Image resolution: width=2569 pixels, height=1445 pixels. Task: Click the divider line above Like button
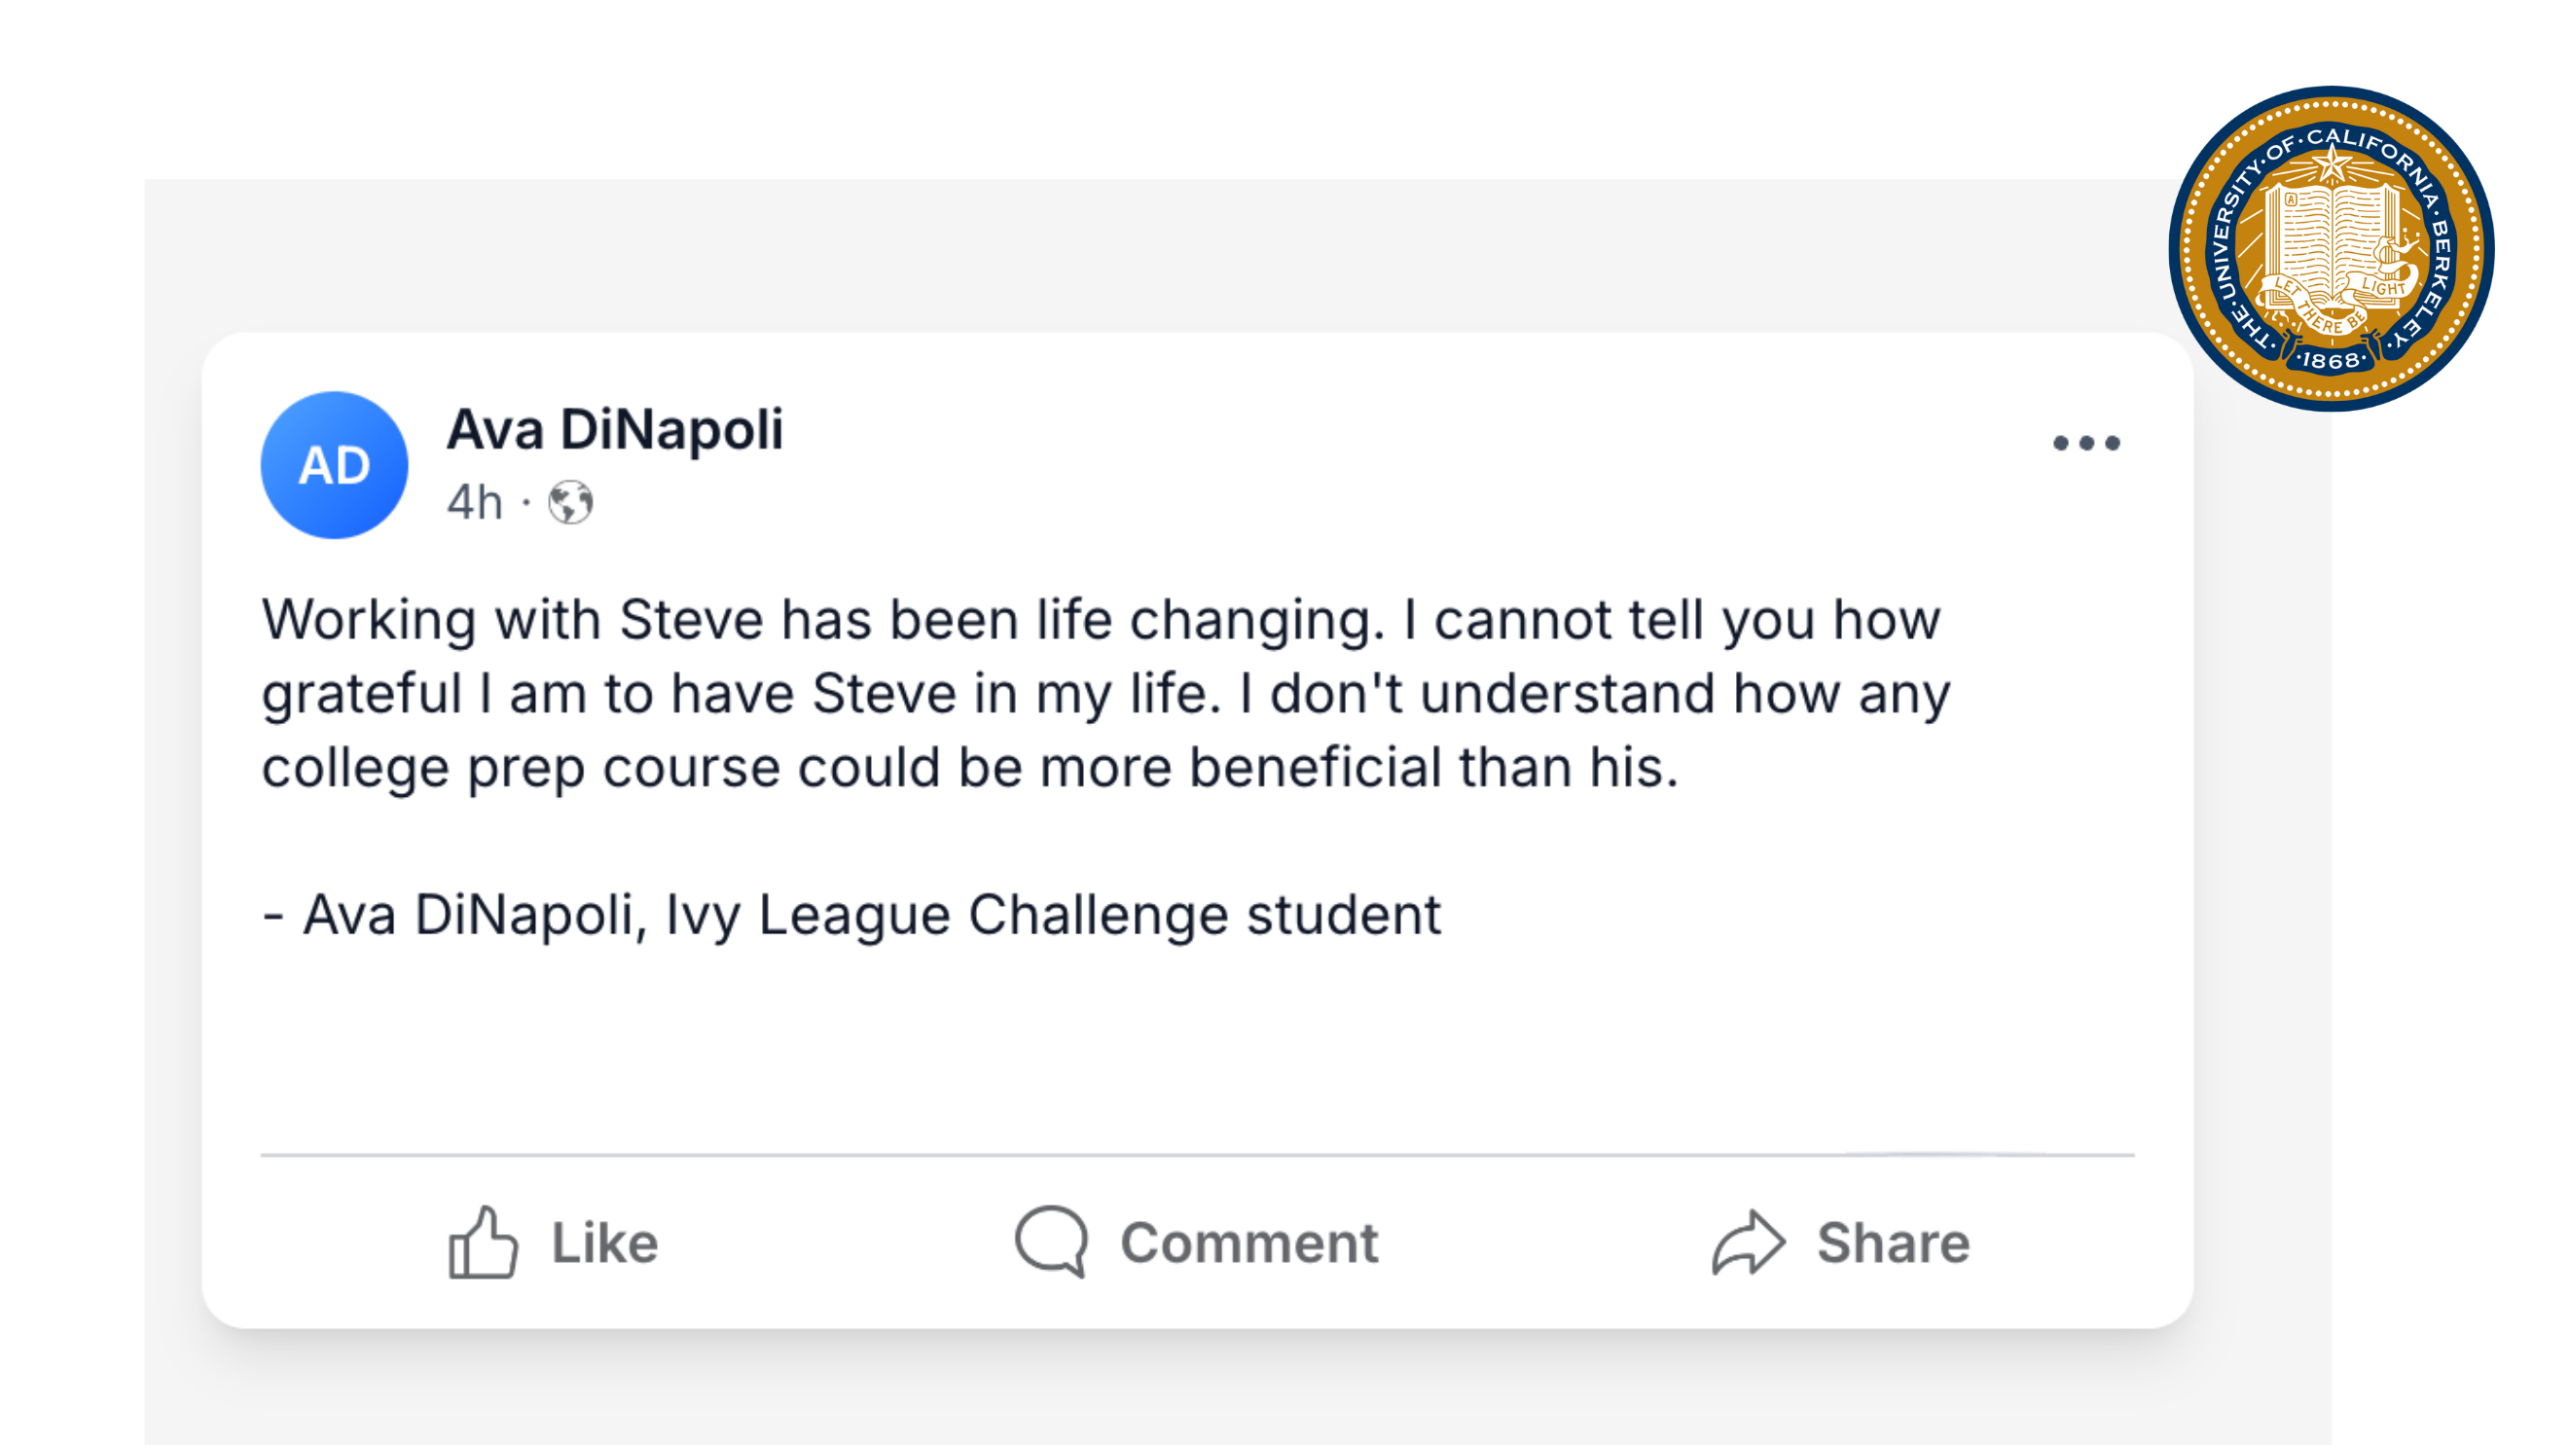click(x=1197, y=1155)
